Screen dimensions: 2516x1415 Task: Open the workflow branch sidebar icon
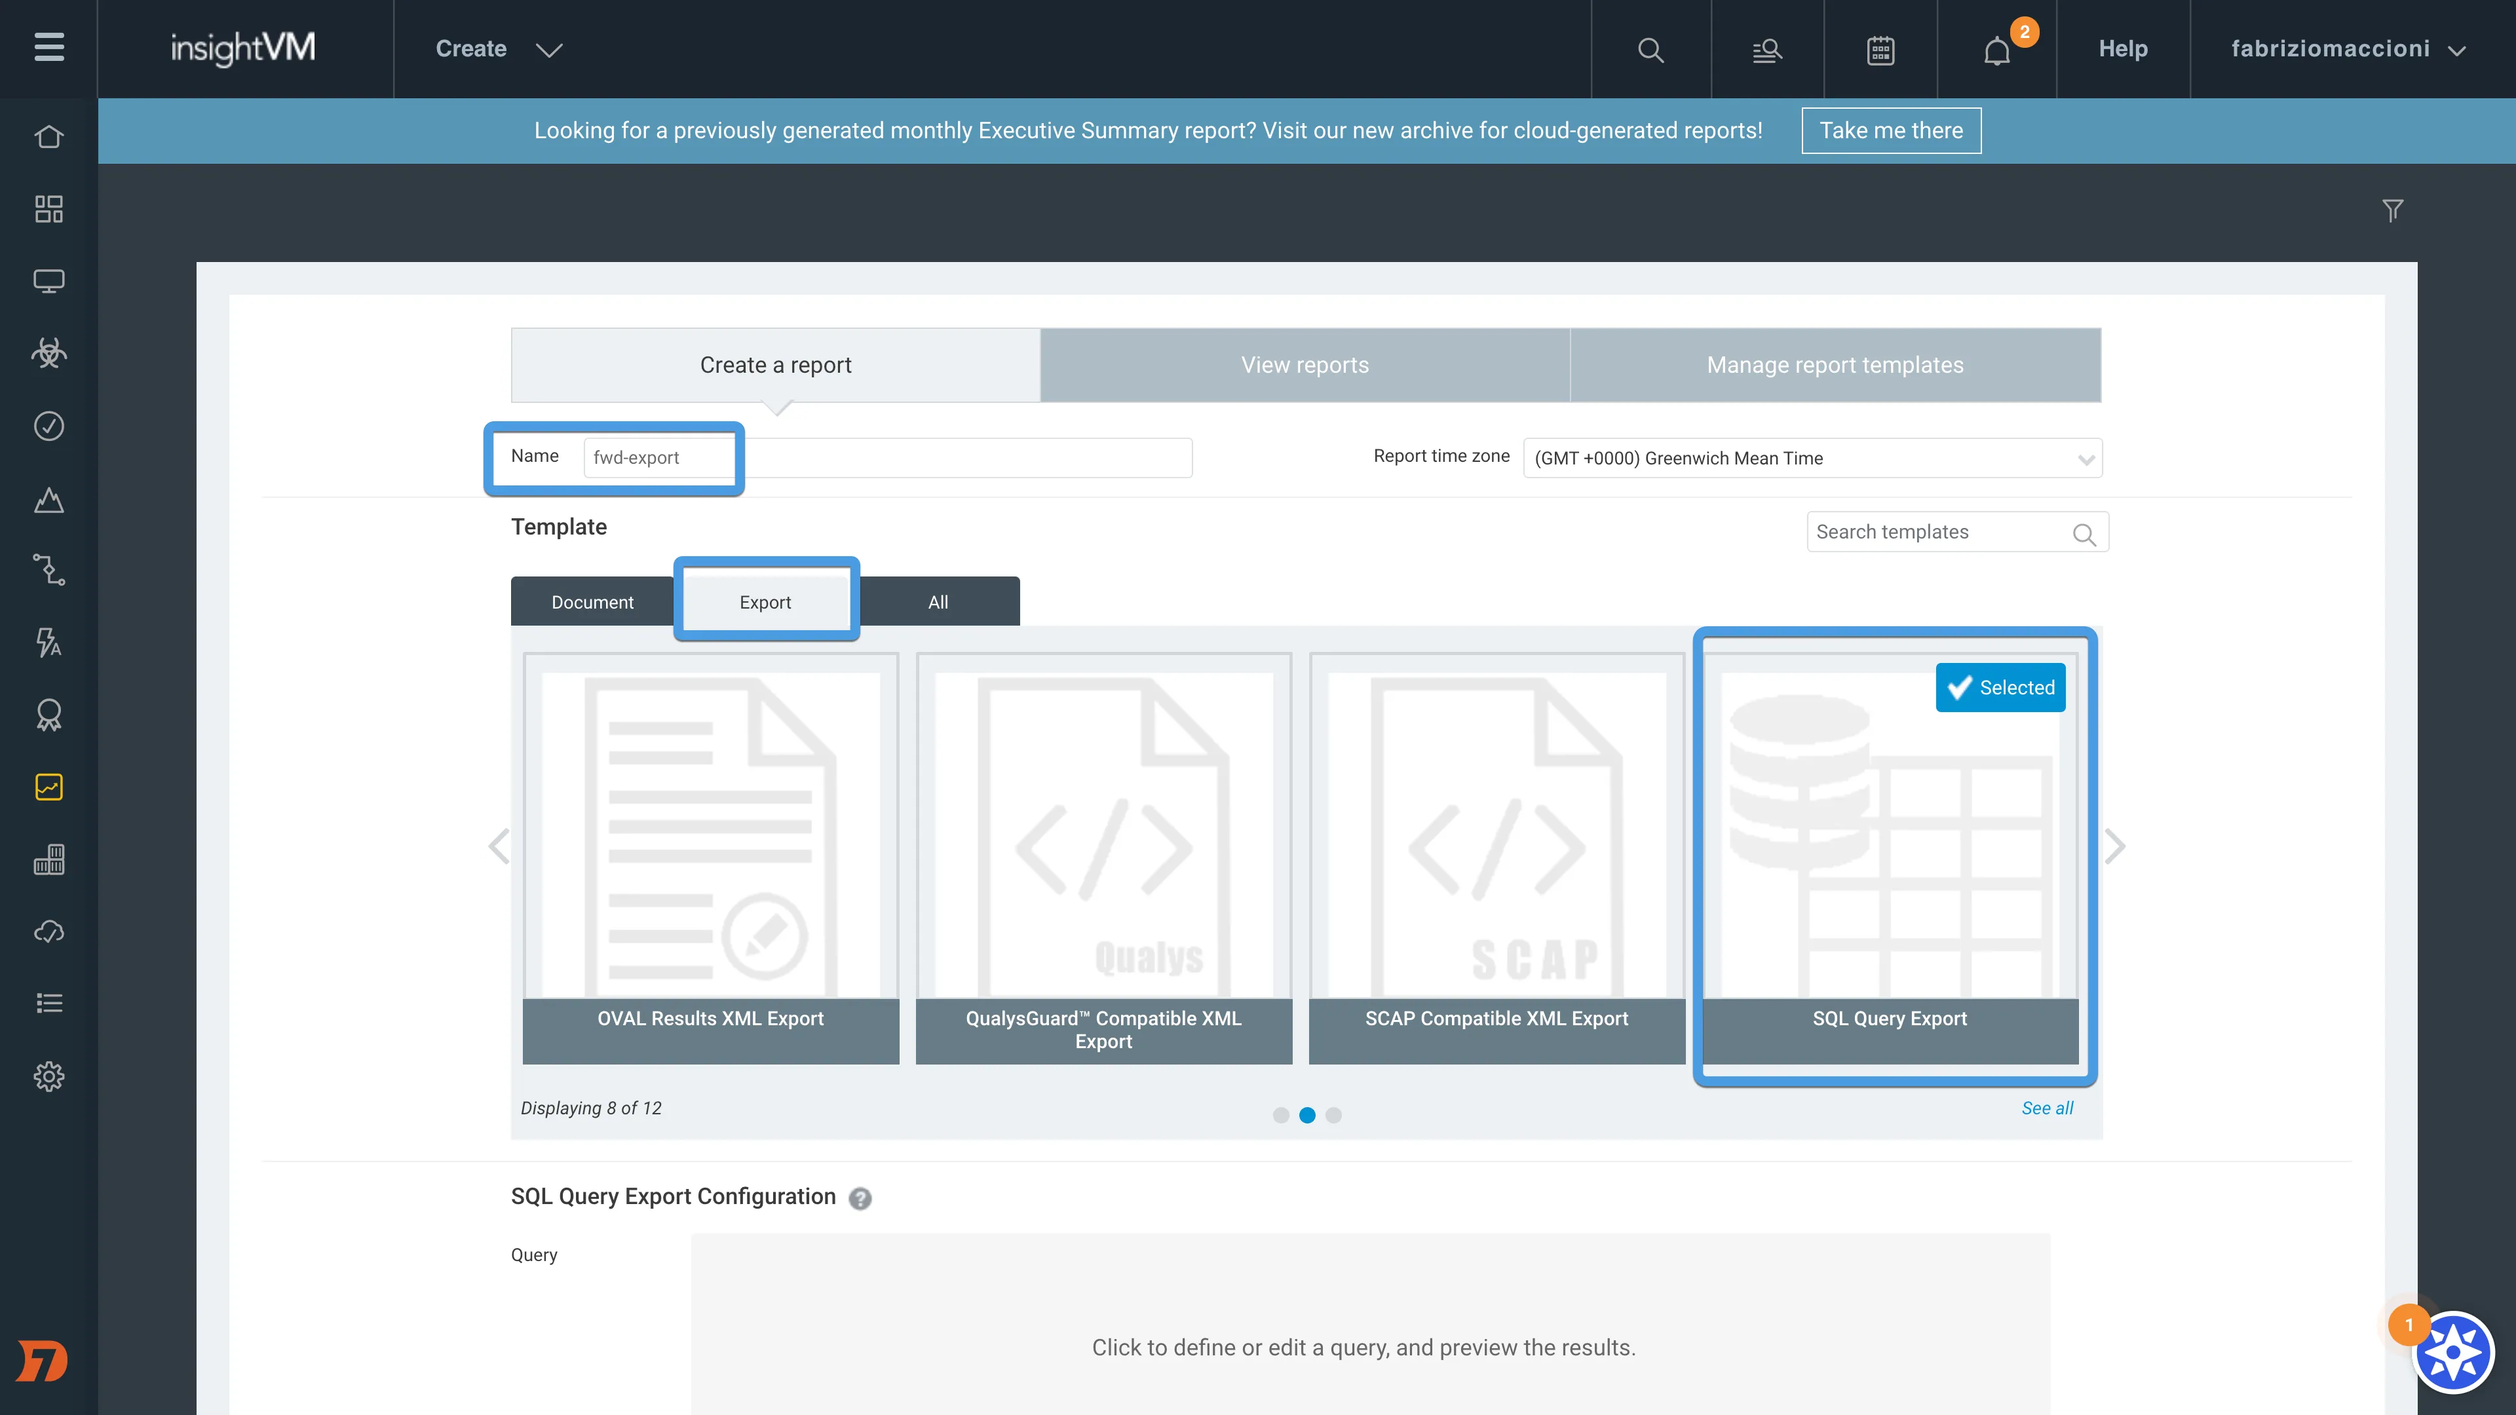pos(49,571)
